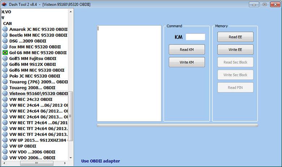Screen dimensions: 282x167
Task: Click the VW icon next to Fox MM NEC 95320
Action: pyautogui.click(x=5, y=47)
